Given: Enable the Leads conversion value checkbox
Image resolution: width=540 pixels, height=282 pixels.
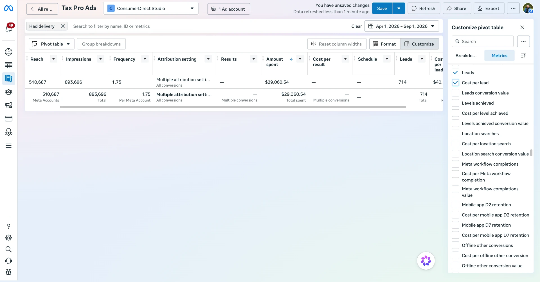Looking at the screenshot, I should [456, 93].
